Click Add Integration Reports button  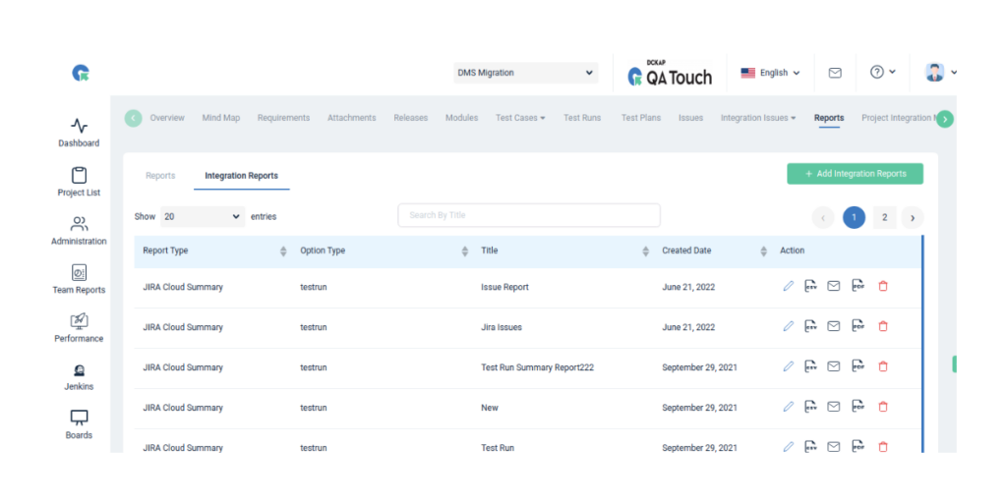[856, 174]
